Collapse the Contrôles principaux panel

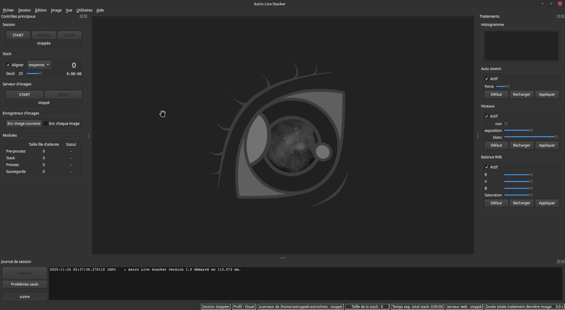[x=85, y=16]
